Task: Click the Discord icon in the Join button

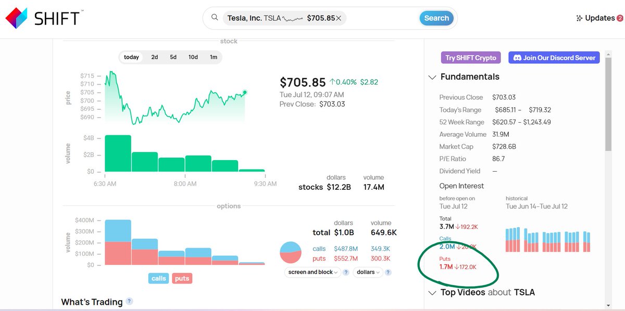Action: coord(518,58)
